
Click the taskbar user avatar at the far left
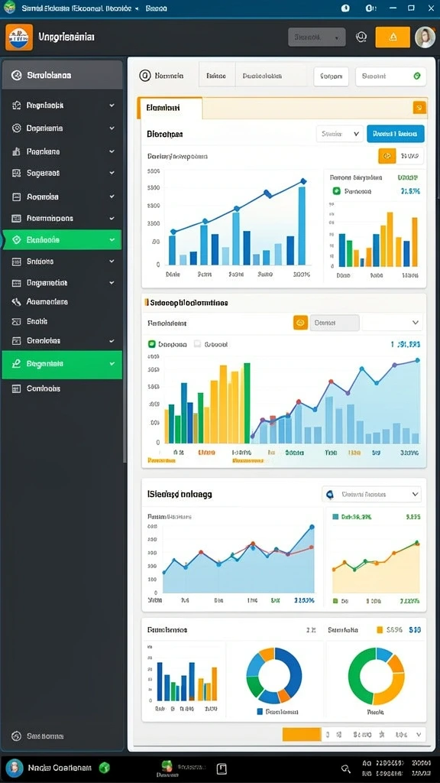coord(15,768)
